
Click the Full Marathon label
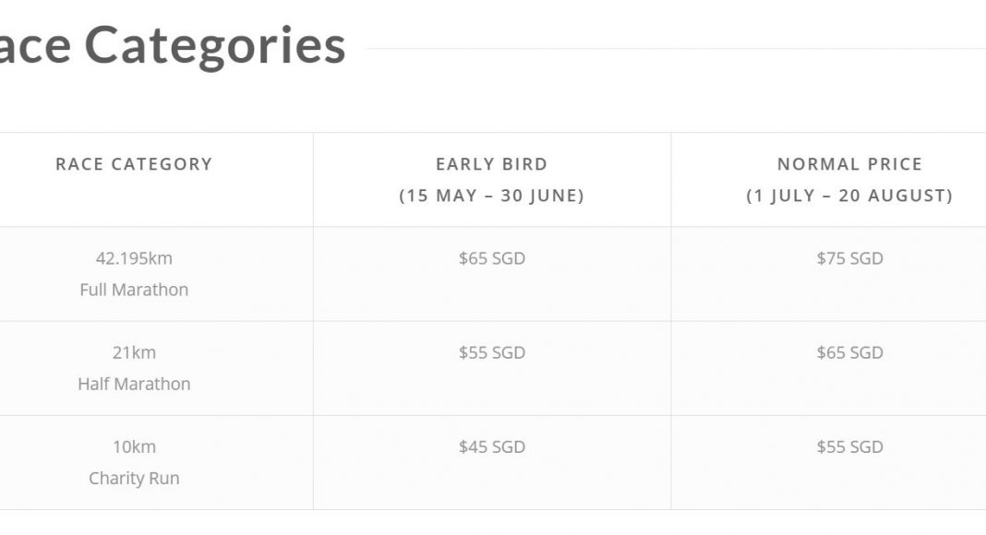tap(134, 290)
